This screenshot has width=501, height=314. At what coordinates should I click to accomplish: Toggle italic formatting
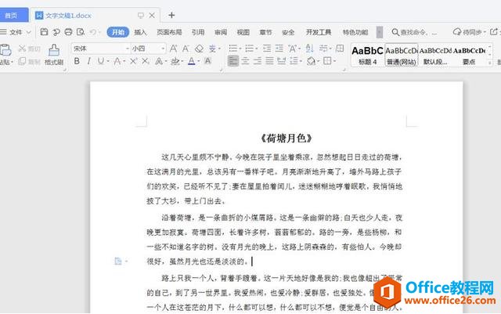pyautogui.click(x=88, y=61)
